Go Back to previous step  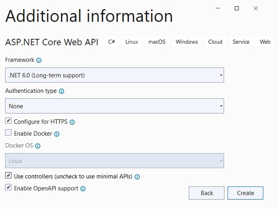[x=207, y=193]
